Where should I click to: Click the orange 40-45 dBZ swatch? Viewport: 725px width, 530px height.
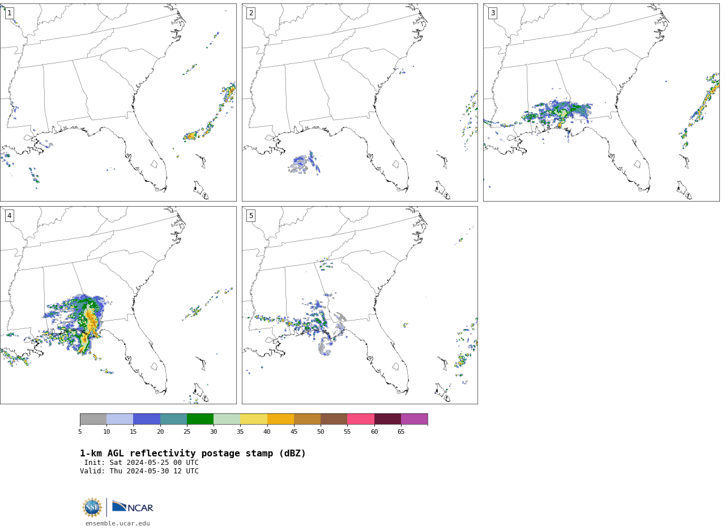(x=280, y=419)
